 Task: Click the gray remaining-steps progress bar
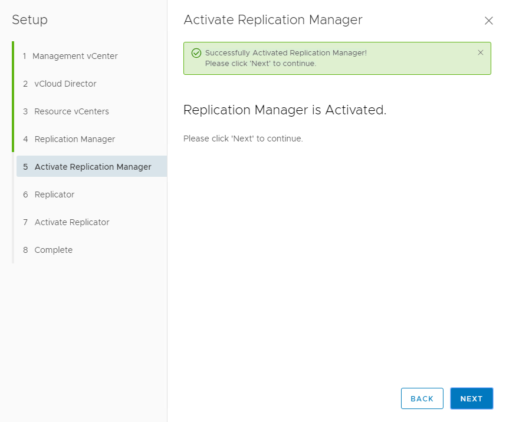[13, 208]
